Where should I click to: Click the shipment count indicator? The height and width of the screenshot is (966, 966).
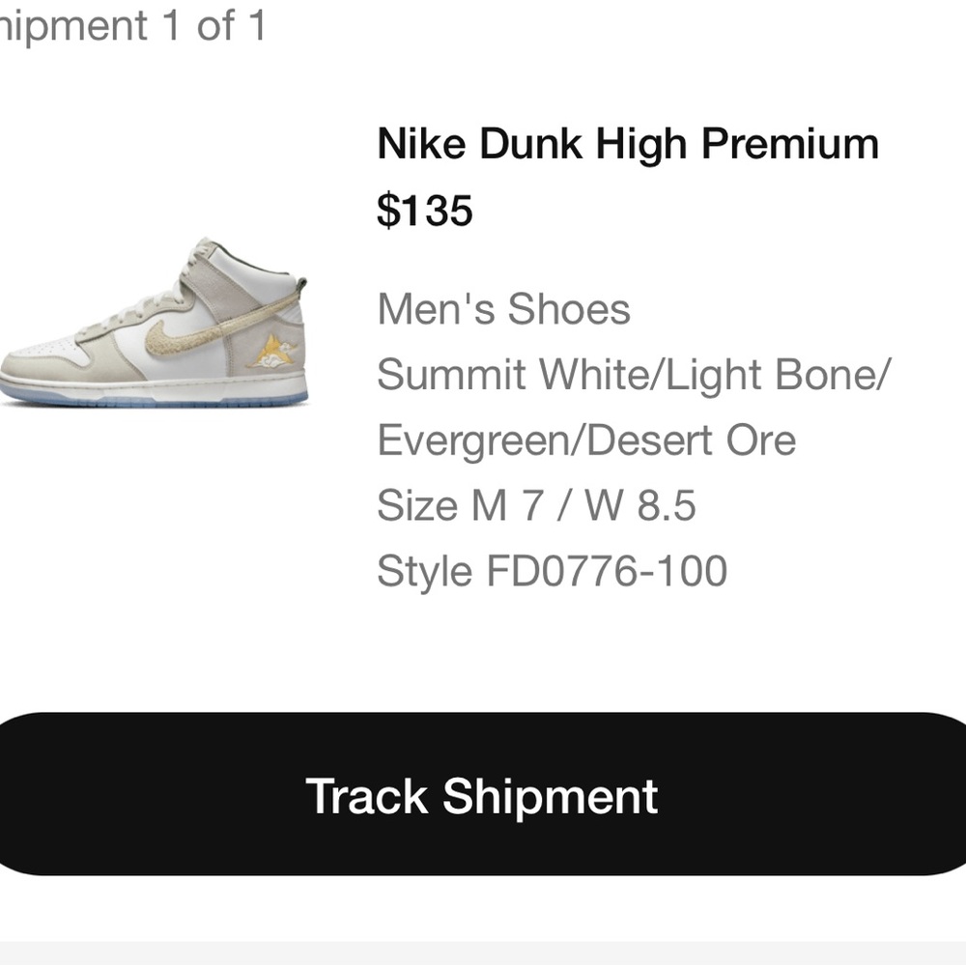coord(135,26)
